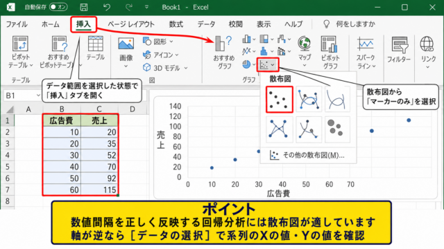Viewport: 444px width, 249px height.
Task: Click the 売上 vertical axis title
Action: [161, 140]
